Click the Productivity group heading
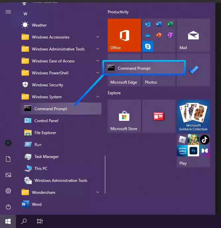 [x=118, y=12]
